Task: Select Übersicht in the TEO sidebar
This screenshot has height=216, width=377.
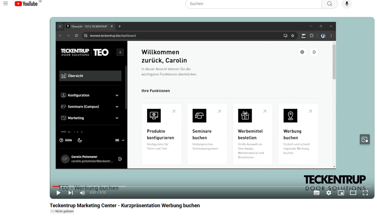Action: (x=90, y=76)
